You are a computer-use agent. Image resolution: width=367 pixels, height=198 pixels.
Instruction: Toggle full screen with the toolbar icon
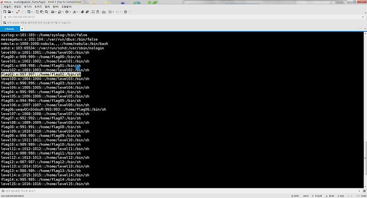tap(93, 12)
